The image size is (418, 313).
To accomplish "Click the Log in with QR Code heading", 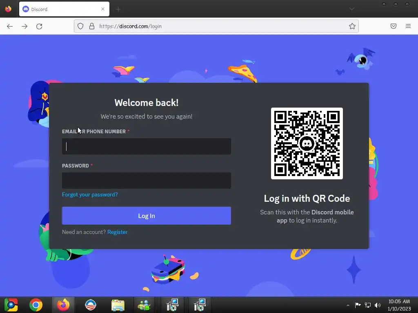I will pyautogui.click(x=307, y=198).
